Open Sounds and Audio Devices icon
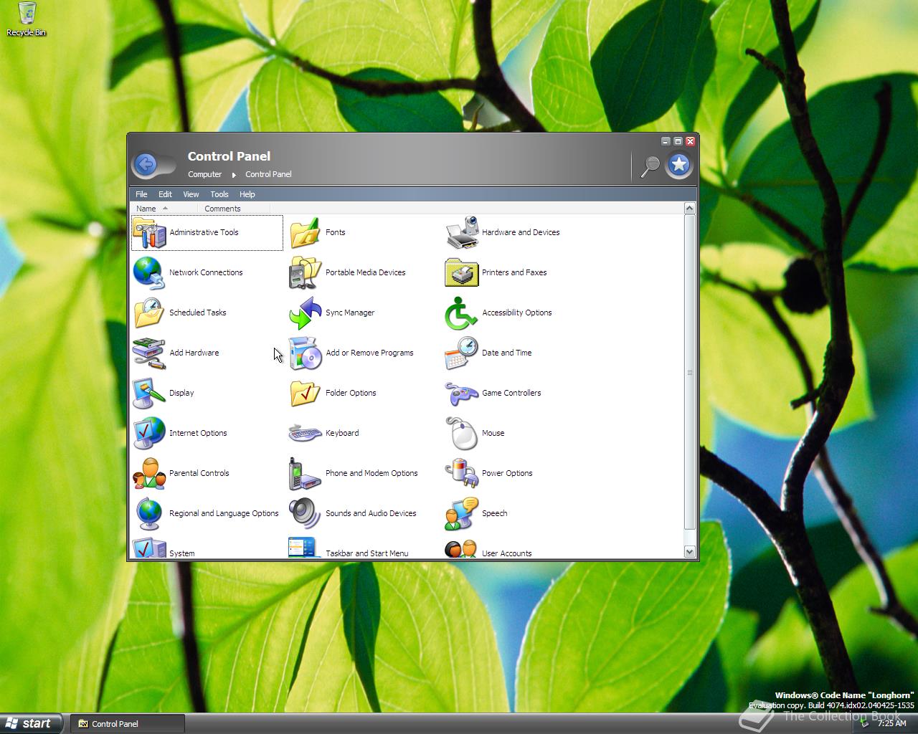This screenshot has height=734, width=918. pos(306,514)
